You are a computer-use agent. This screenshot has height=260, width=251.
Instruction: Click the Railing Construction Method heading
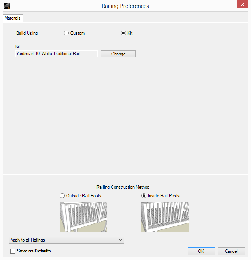click(123, 187)
